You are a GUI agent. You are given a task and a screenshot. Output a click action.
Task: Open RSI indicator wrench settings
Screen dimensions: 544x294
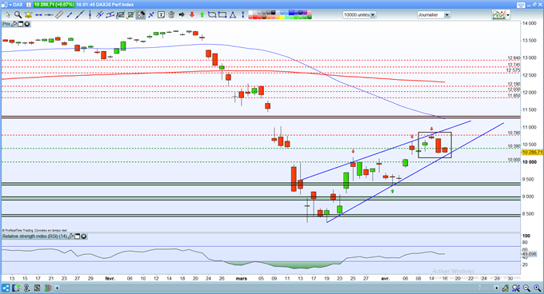pyautogui.click(x=70, y=236)
